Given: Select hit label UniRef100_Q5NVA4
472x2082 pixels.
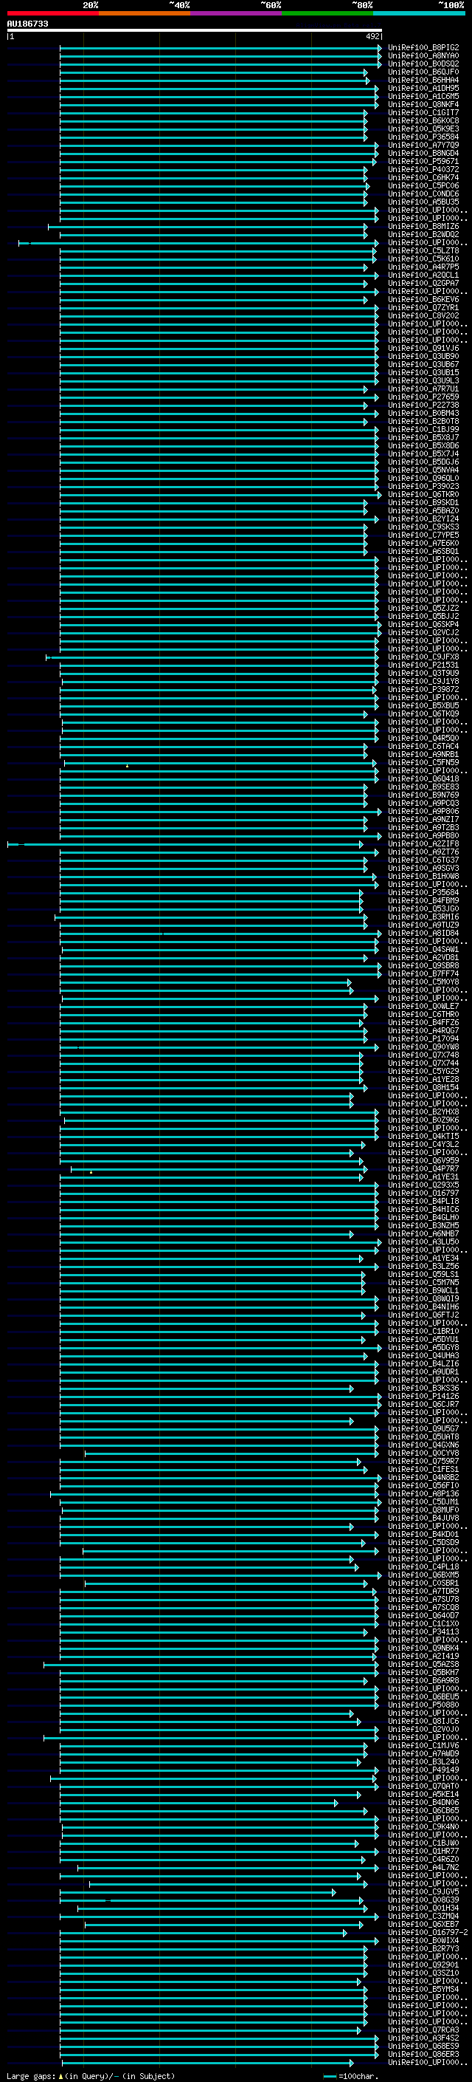Looking at the screenshot, I should (x=423, y=470).
